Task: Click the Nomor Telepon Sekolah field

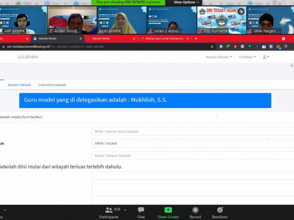Action: (x=193, y=155)
